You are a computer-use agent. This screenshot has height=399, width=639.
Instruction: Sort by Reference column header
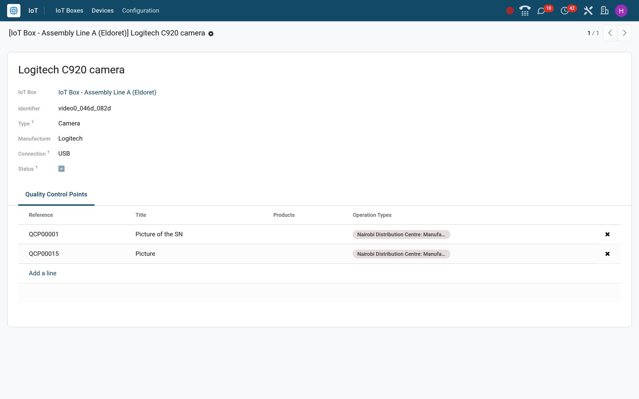pos(41,215)
